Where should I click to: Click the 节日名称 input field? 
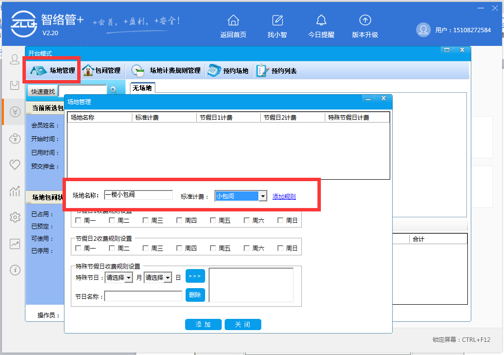143,296
